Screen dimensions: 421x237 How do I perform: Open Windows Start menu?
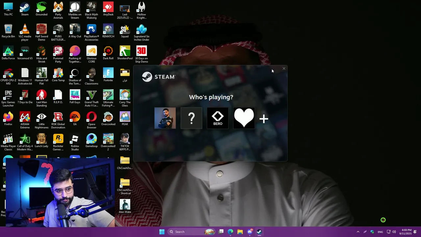[x=162, y=232]
